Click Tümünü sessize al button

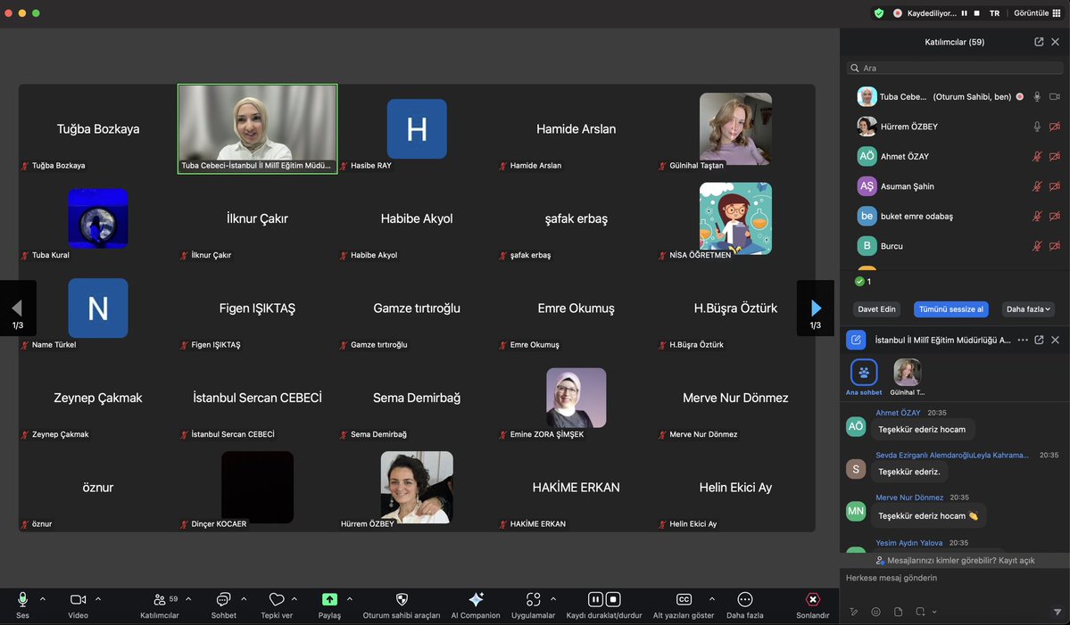[x=950, y=309]
